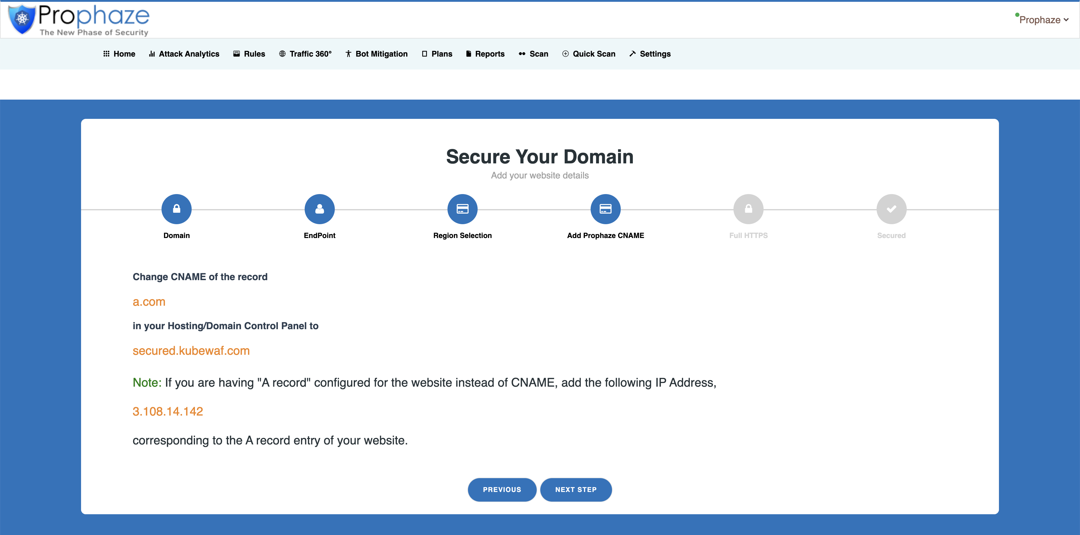Click the grayed Full HTTPS lock step
Image resolution: width=1080 pixels, height=535 pixels.
(x=749, y=209)
